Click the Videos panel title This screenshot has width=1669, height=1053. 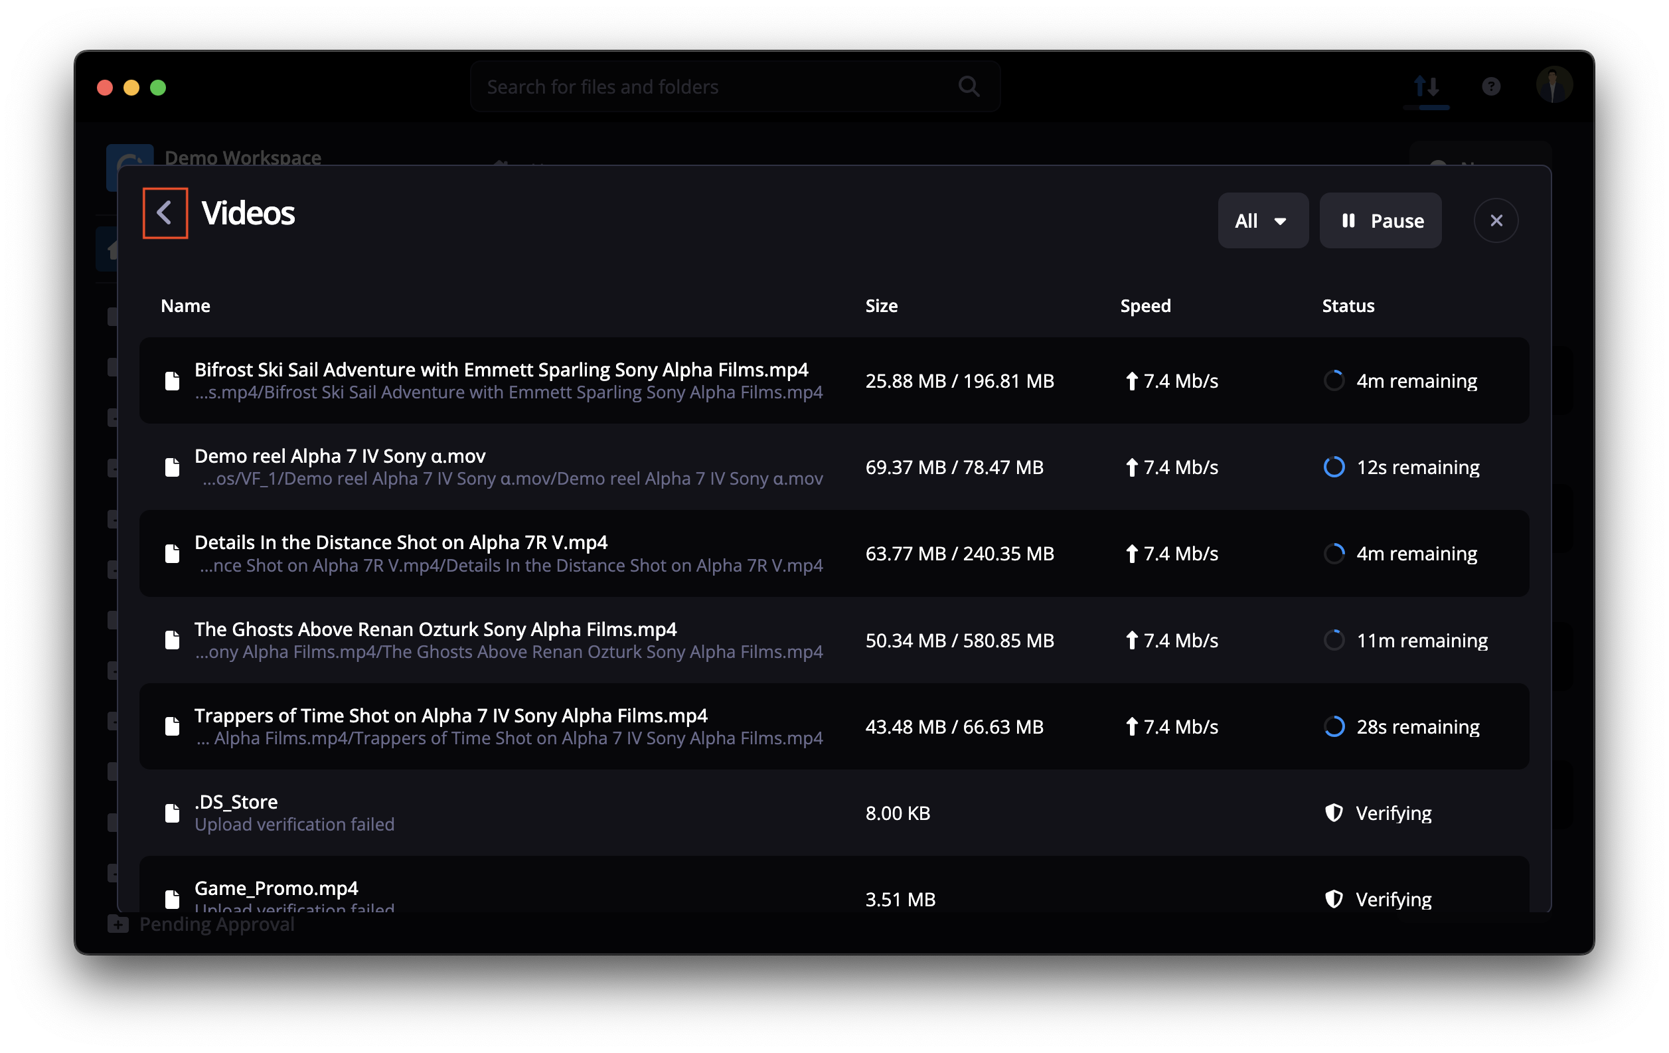(248, 213)
